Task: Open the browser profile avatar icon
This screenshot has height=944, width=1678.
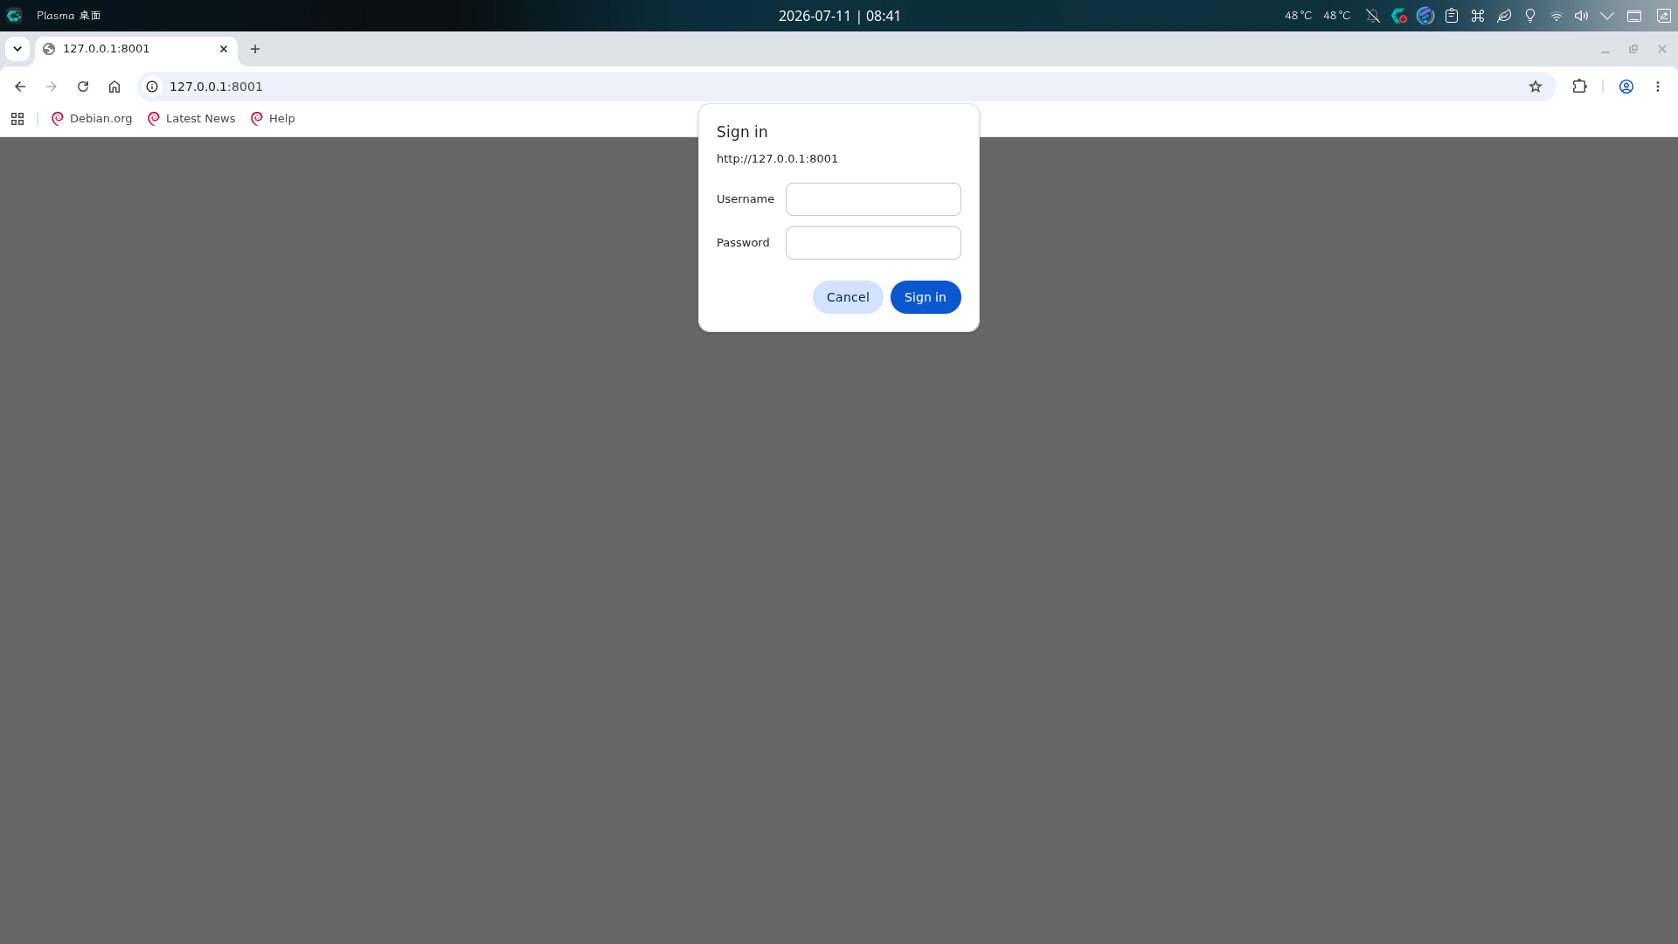Action: click(x=1626, y=87)
